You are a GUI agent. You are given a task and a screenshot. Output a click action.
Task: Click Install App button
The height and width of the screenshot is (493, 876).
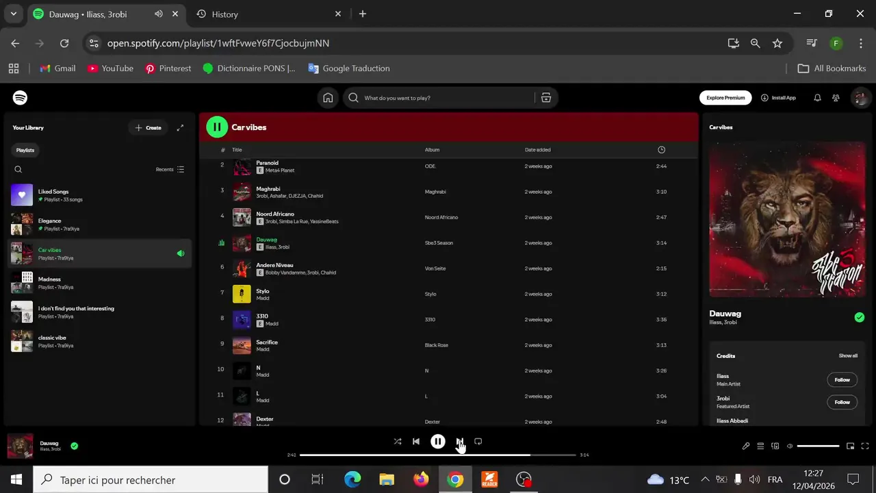pyautogui.click(x=778, y=98)
